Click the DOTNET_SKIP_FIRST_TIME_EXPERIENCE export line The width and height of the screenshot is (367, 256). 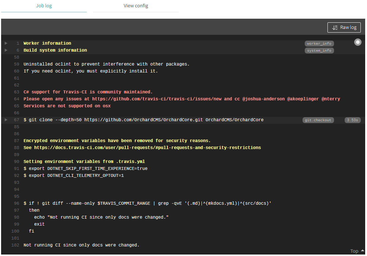(85, 168)
